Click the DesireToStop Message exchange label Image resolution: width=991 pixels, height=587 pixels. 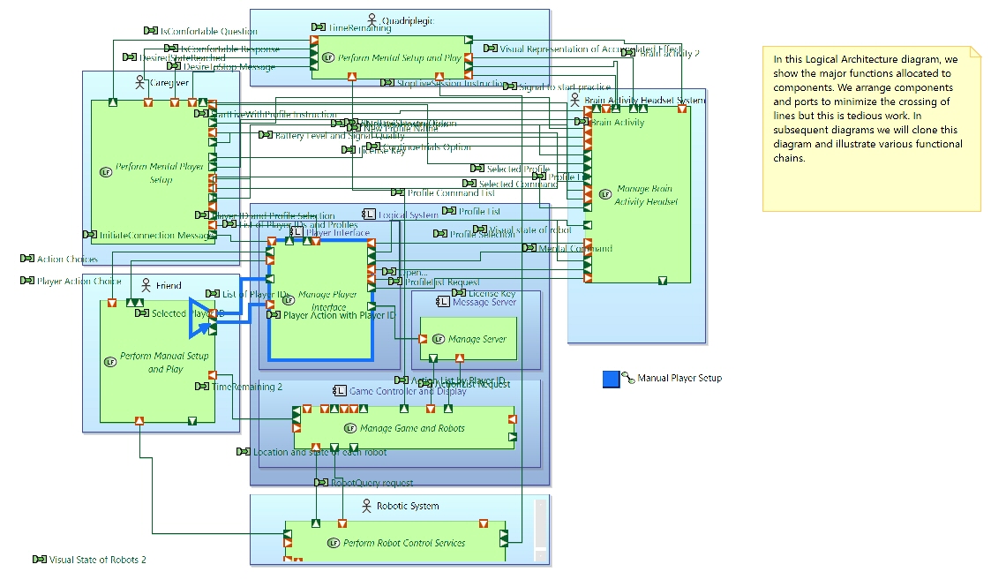coord(229,66)
